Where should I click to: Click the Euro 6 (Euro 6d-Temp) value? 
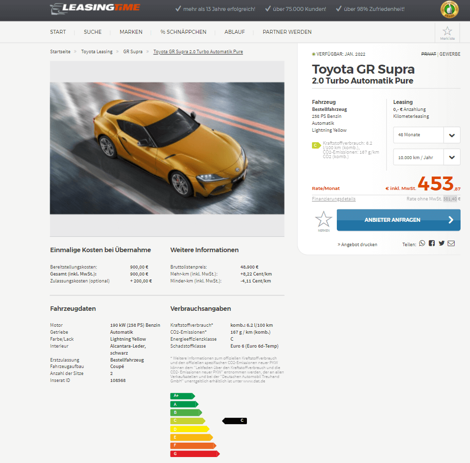pyautogui.click(x=254, y=346)
